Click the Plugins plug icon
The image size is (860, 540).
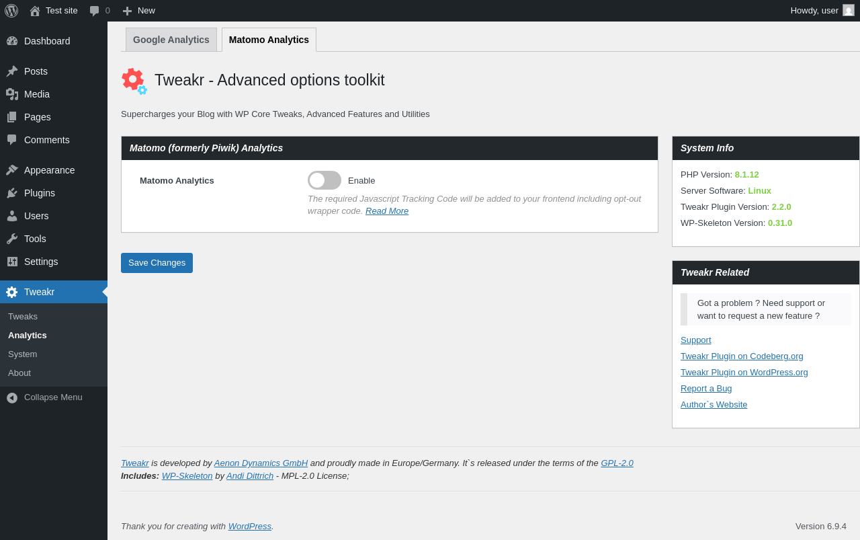pyautogui.click(x=12, y=193)
